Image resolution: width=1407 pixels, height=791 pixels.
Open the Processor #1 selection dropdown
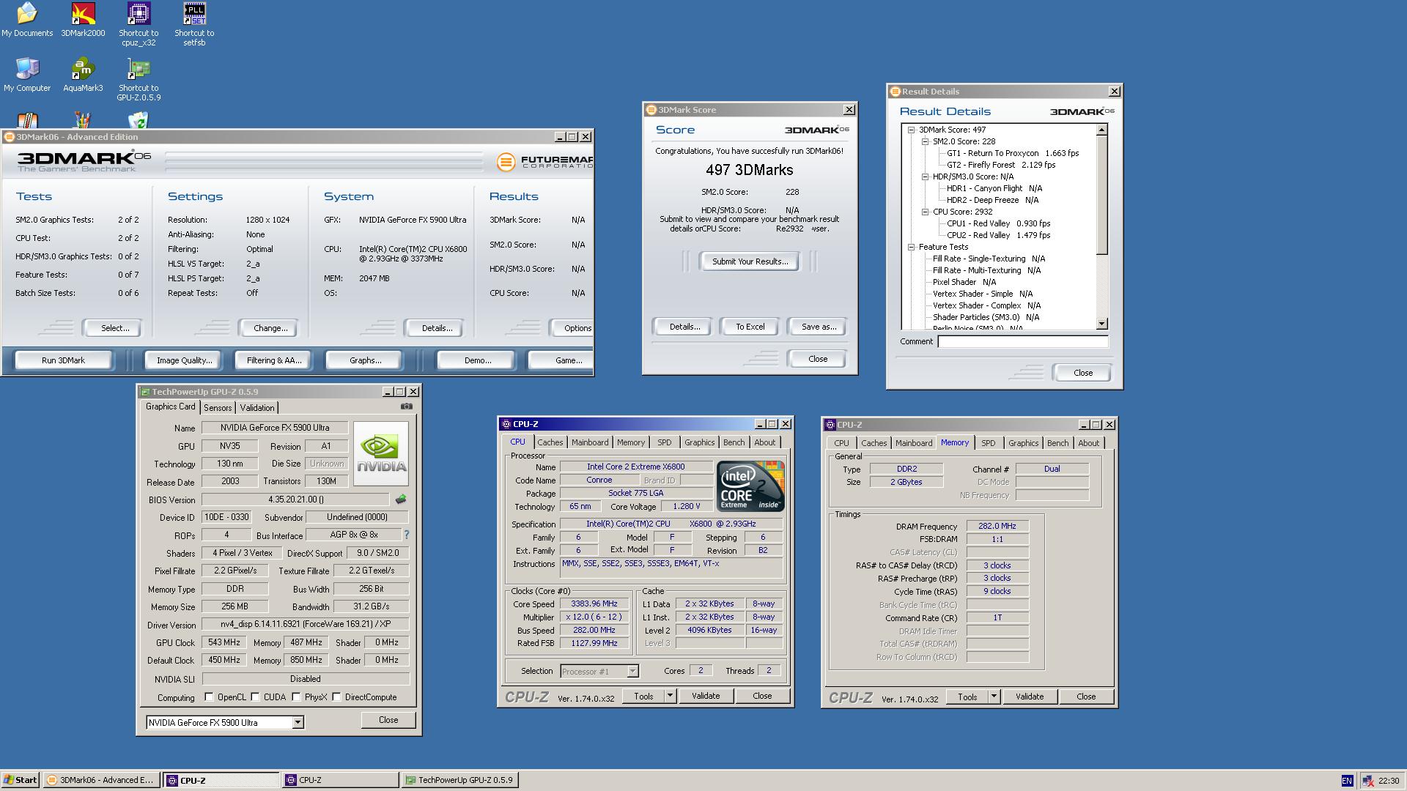tap(632, 672)
